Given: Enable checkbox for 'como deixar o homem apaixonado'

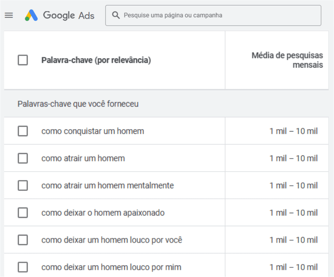Looking at the screenshot, I should (23, 213).
